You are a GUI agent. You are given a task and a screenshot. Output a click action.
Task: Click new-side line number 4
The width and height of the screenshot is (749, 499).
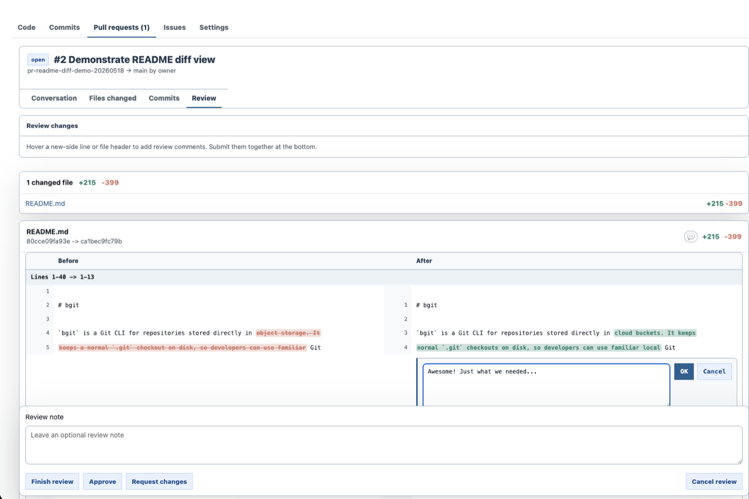click(405, 347)
